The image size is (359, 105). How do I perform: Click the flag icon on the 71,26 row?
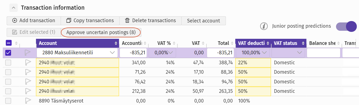tap(28, 72)
